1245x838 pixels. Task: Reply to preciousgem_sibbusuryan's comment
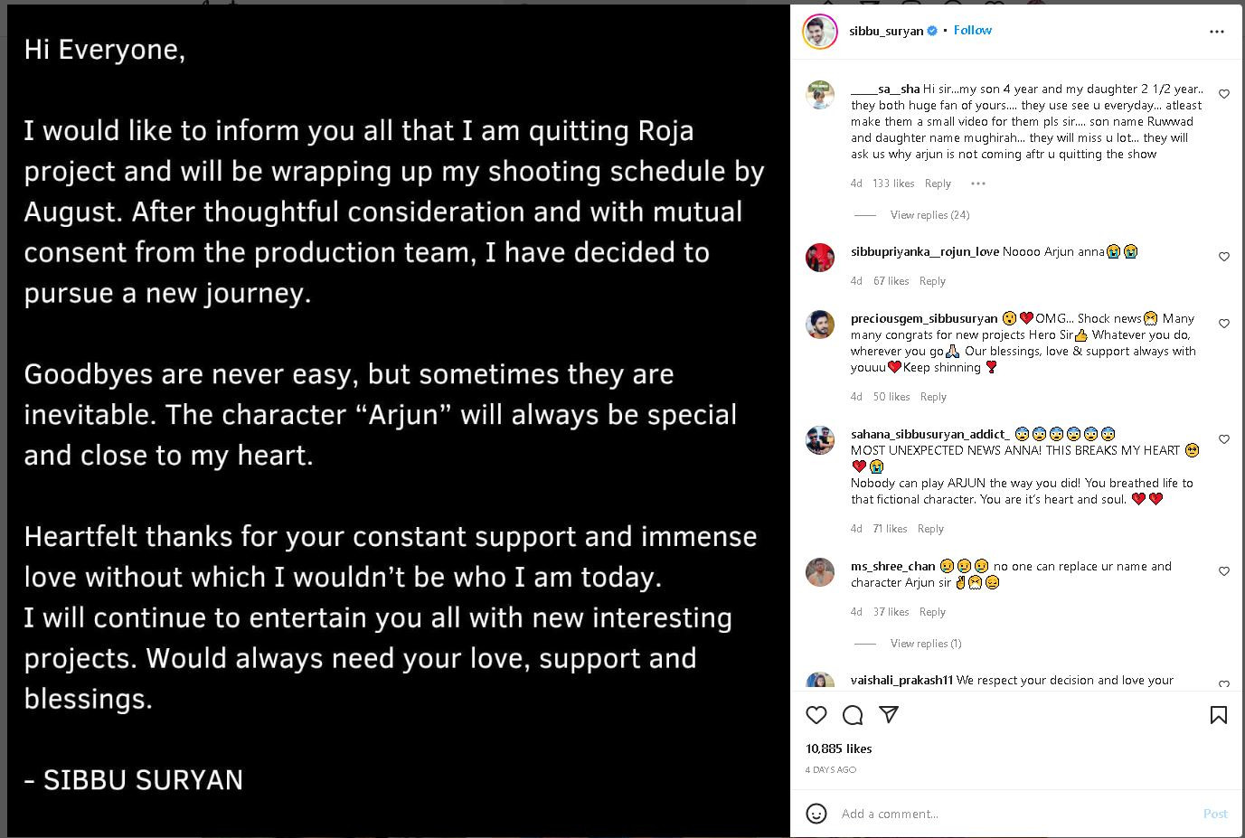(x=933, y=397)
